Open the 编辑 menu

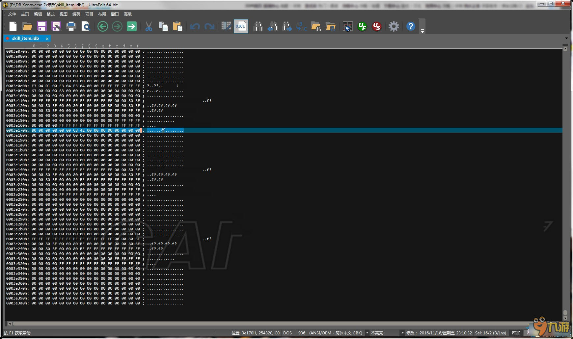(38, 14)
